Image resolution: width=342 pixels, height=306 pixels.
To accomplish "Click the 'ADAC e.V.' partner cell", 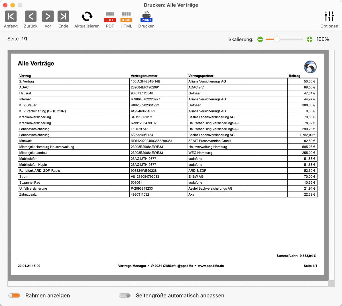I will coord(237,87).
